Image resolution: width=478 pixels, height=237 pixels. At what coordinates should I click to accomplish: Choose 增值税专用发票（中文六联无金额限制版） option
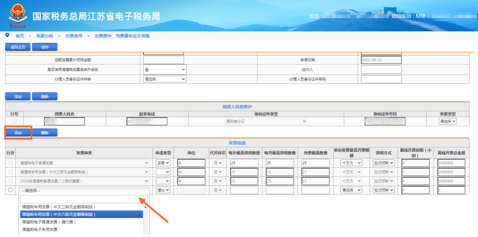[x=81, y=214]
